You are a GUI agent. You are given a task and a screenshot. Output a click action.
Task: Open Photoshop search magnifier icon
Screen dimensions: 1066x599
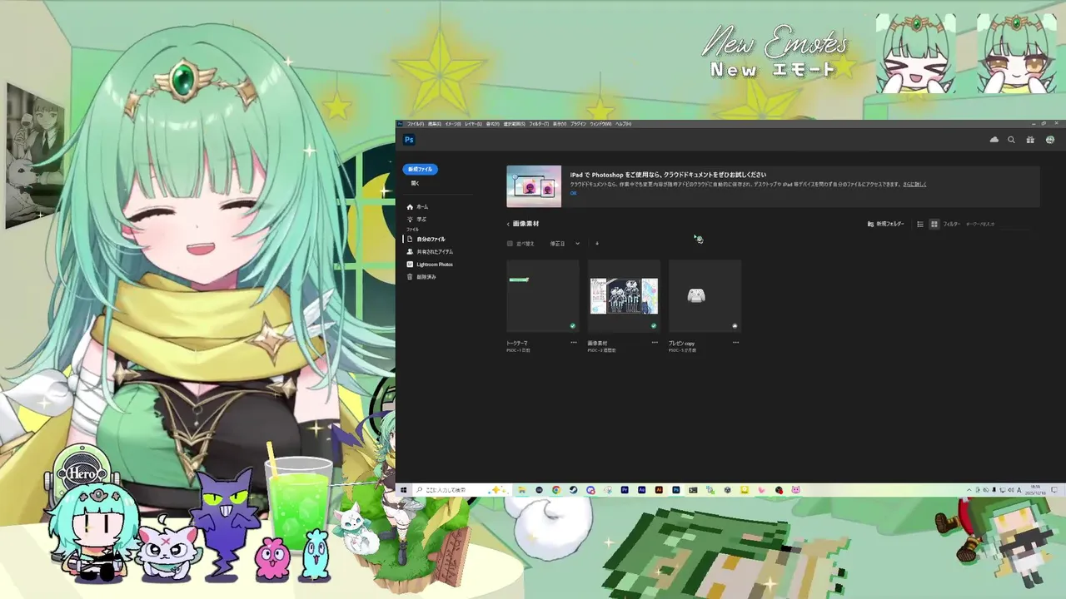1011,140
